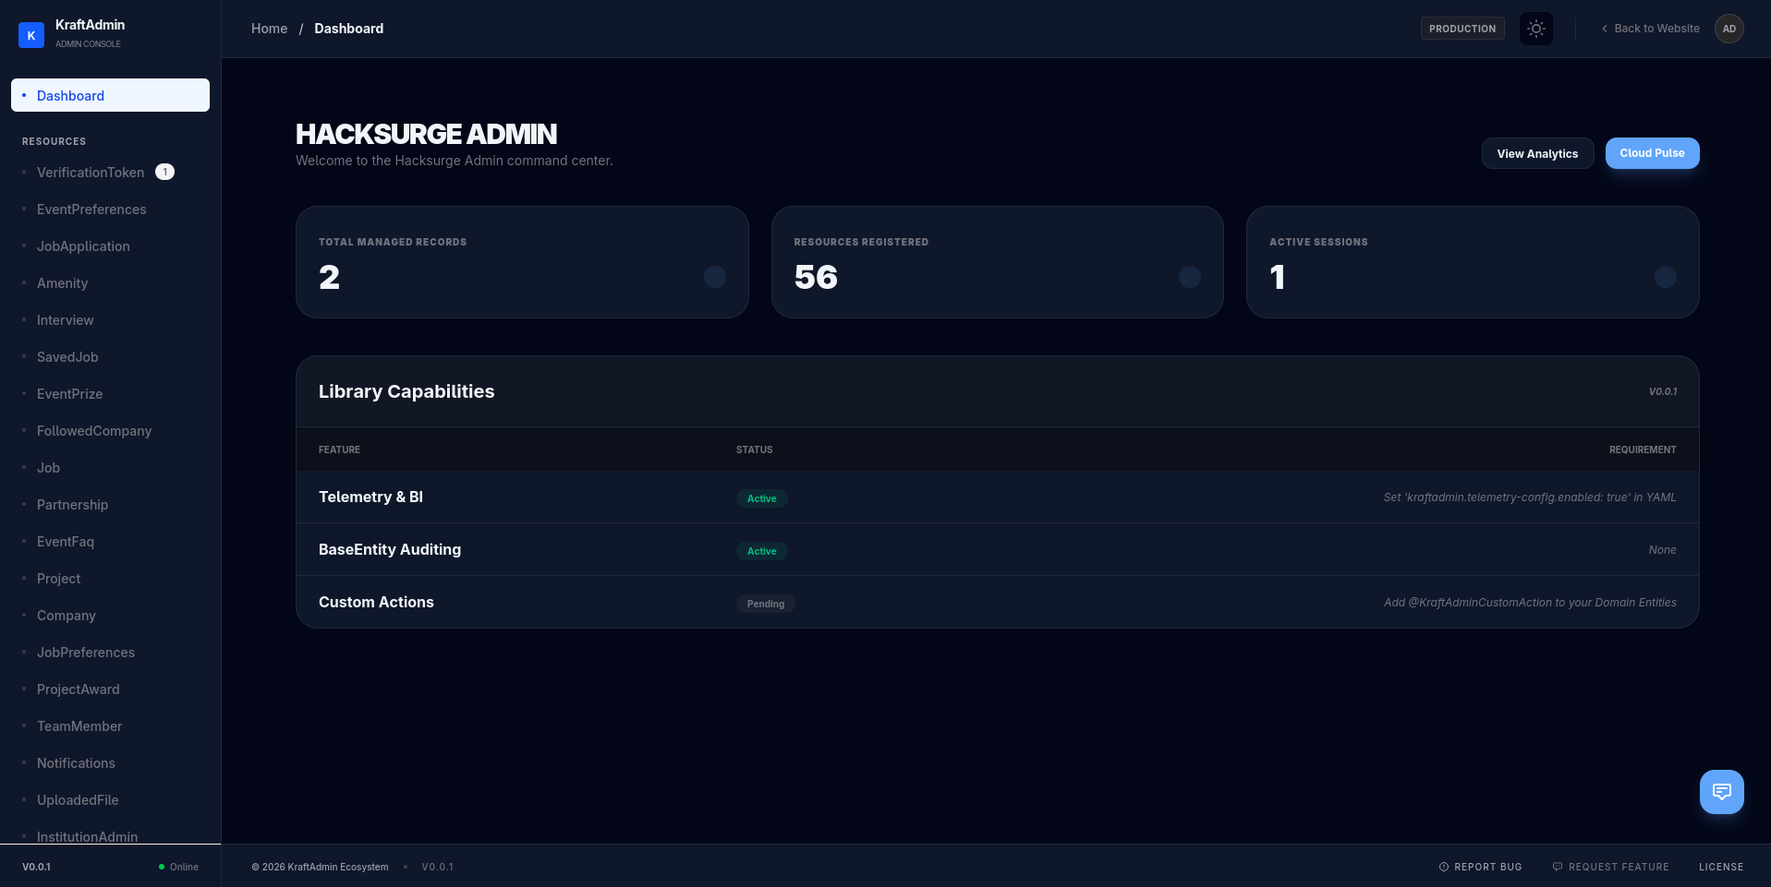This screenshot has width=1771, height=887.
Task: Open View Analytics
Action: [1537, 153]
